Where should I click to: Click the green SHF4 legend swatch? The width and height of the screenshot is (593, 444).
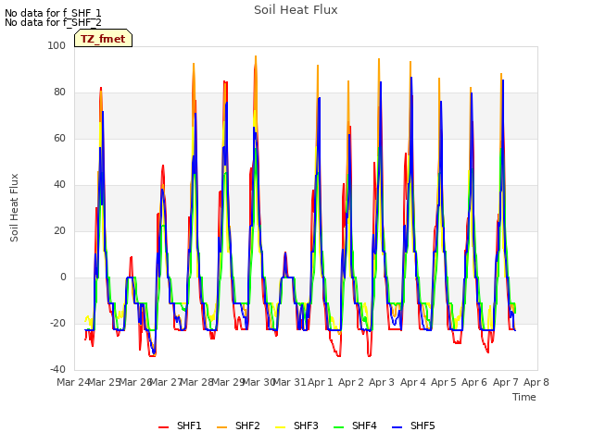click(x=339, y=427)
